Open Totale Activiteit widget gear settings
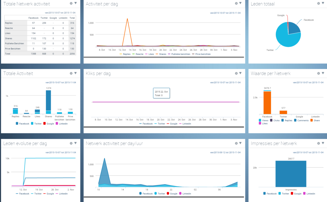 [x=71, y=73]
